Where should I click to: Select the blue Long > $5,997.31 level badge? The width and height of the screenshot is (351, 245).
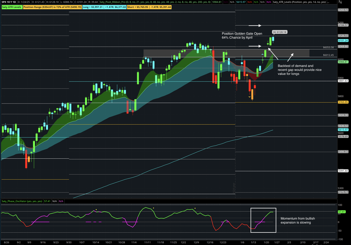tap(104, 7)
